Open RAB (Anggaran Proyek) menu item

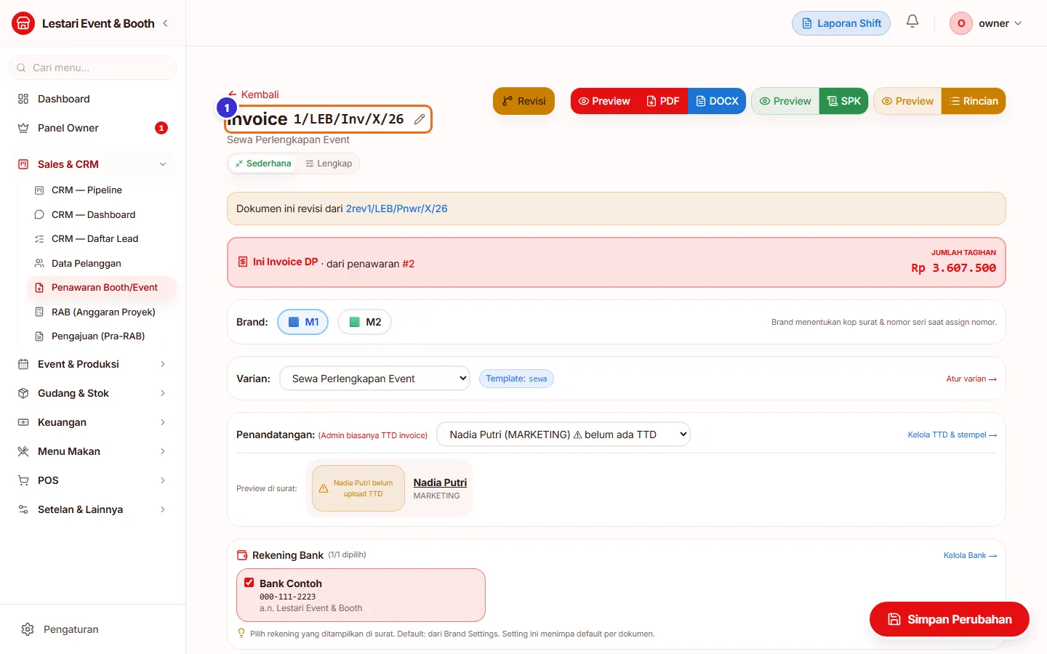(x=102, y=312)
